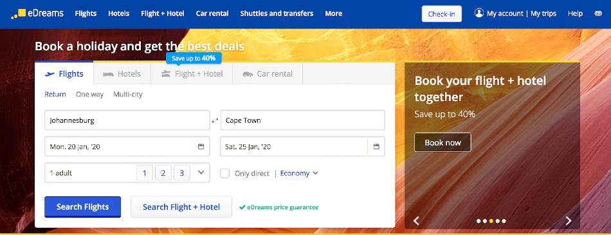Switch to the Car rental tab
The width and height of the screenshot is (611, 235).
click(x=268, y=74)
